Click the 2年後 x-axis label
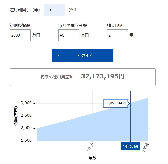This screenshot has height=164, width=168. (x=146, y=147)
